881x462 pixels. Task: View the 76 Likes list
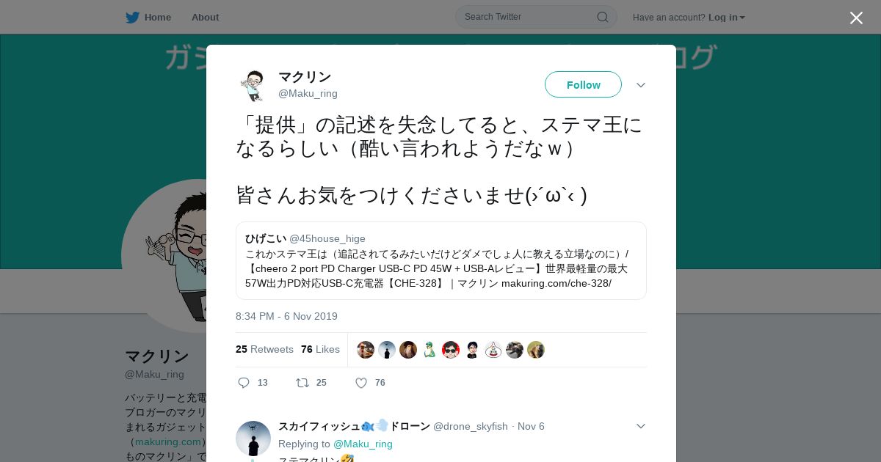tap(320, 349)
